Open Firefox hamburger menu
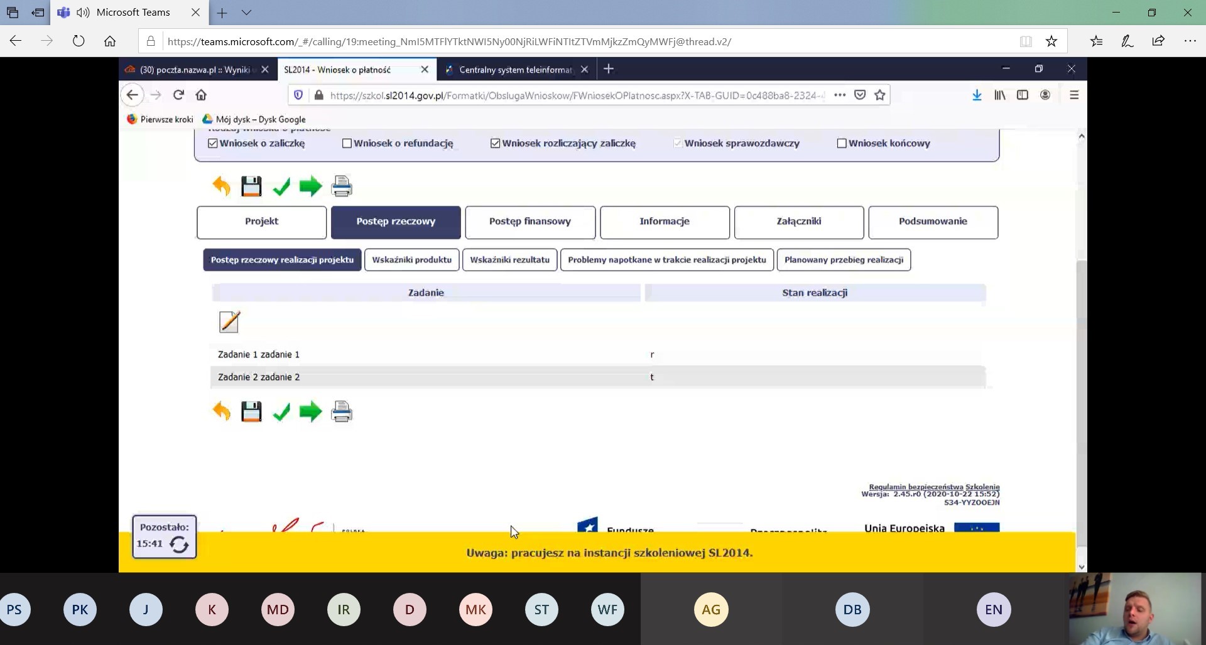The image size is (1206, 645). pyautogui.click(x=1074, y=95)
